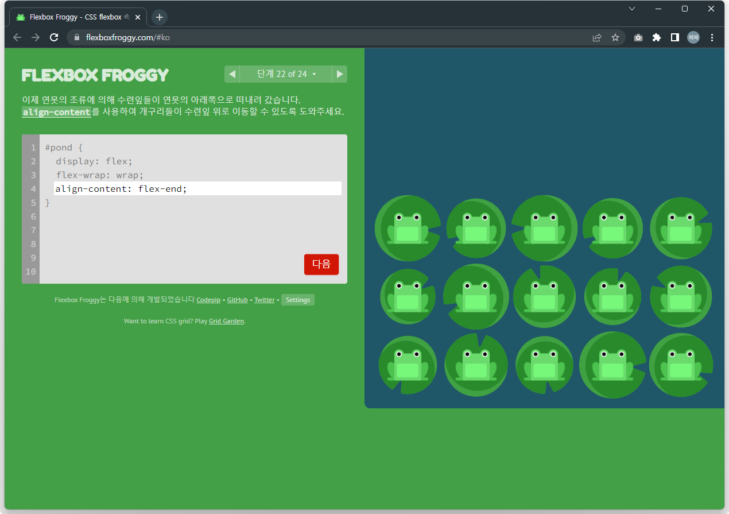The height and width of the screenshot is (514, 729).
Task: Click the align-content: flex-end; code input
Action: click(197, 188)
